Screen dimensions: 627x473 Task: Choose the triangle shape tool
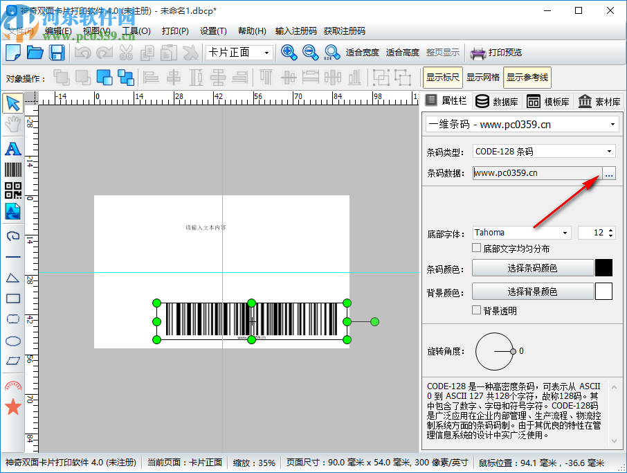tap(12, 278)
